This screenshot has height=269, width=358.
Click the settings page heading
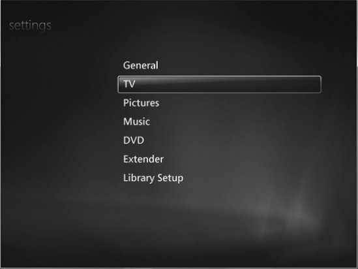coord(30,25)
